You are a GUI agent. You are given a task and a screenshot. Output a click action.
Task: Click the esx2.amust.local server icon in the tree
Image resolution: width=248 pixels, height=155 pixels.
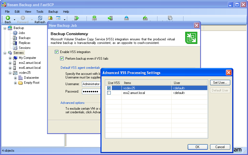tap(15, 63)
